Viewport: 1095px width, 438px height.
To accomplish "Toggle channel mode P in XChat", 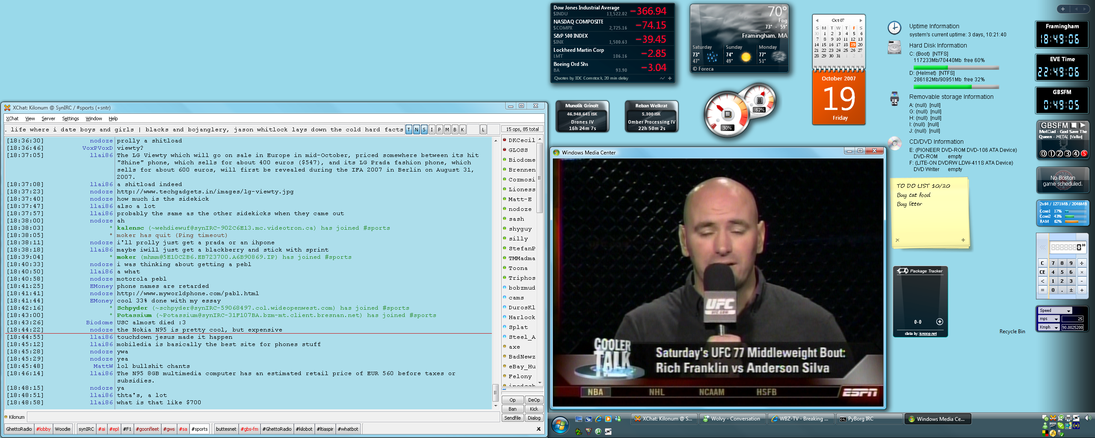I will [x=440, y=129].
